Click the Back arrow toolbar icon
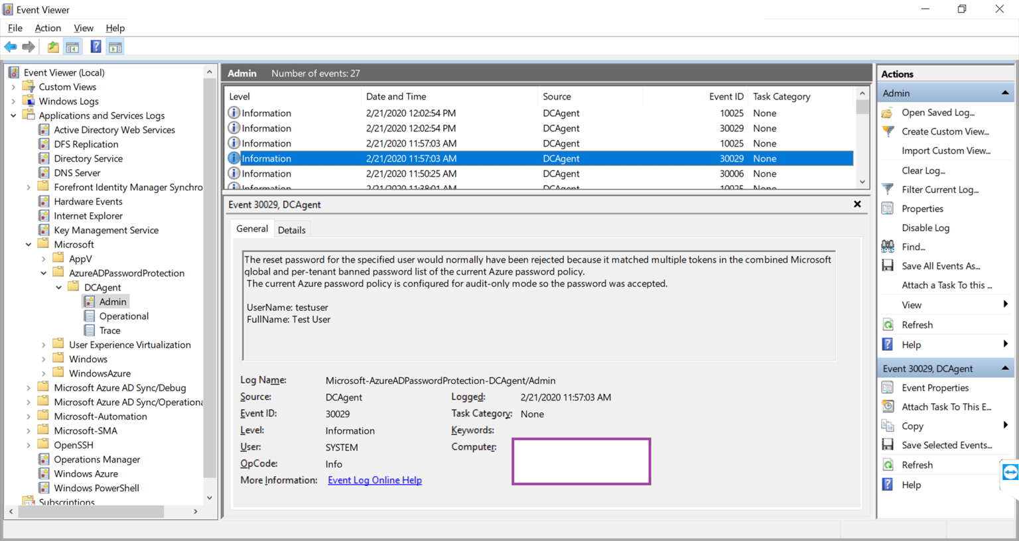The image size is (1019, 541). coord(11,47)
